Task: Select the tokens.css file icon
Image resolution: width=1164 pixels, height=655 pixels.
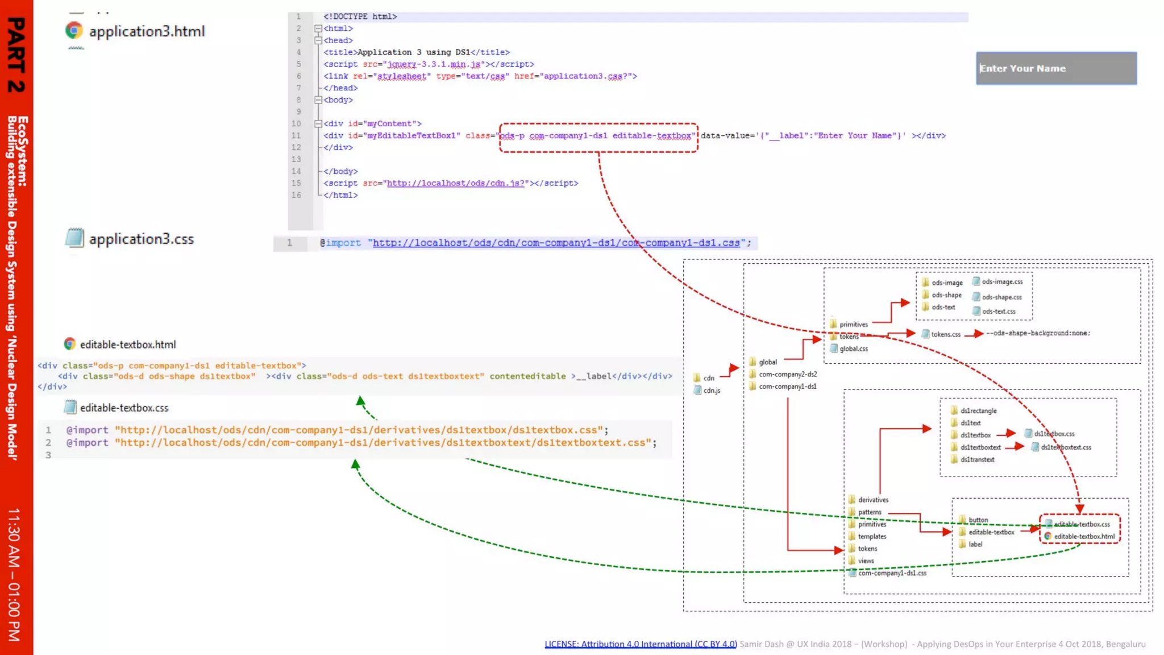Action: click(925, 334)
